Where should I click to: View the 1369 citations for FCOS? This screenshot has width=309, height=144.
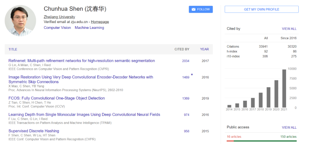(186, 98)
